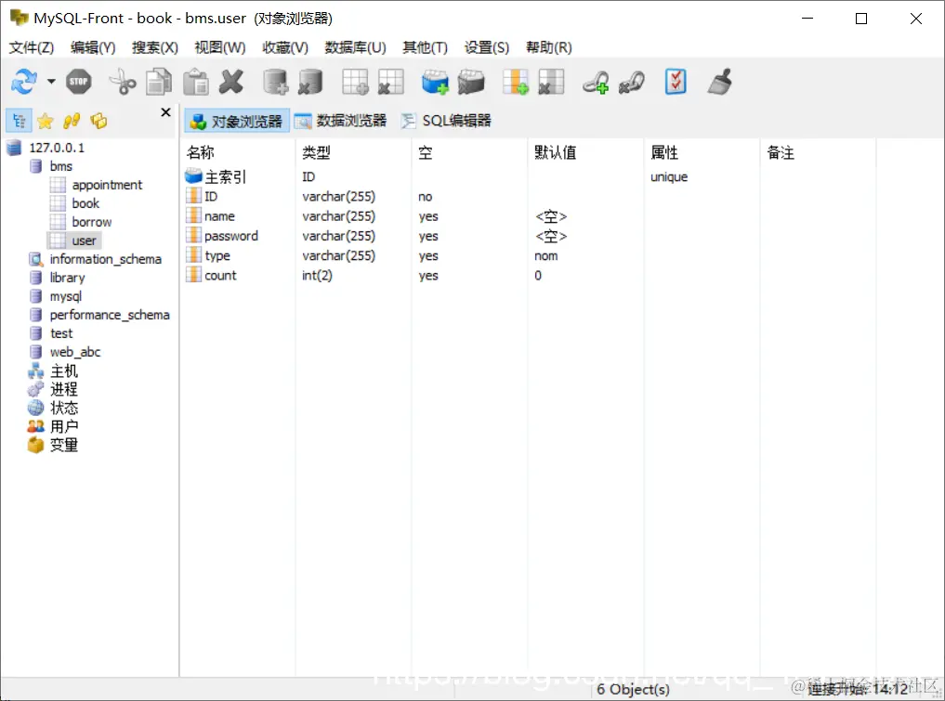The image size is (945, 701).
Task: Click the checklist properties icon
Action: (676, 82)
